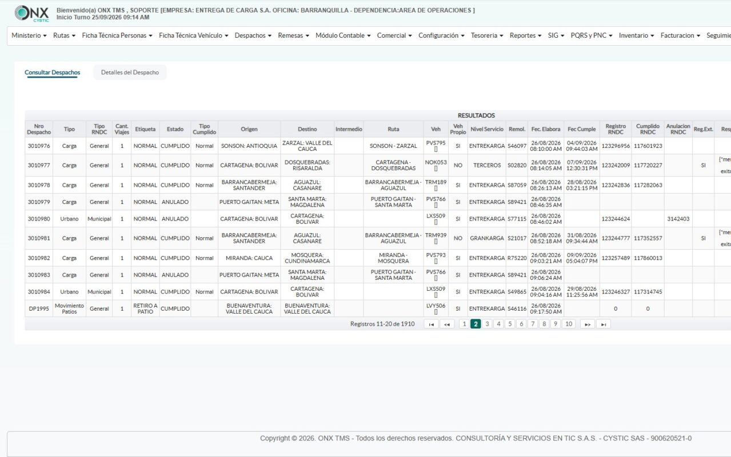This screenshot has width=731, height=457.
Task: Go to results page 4
Action: (x=498, y=324)
